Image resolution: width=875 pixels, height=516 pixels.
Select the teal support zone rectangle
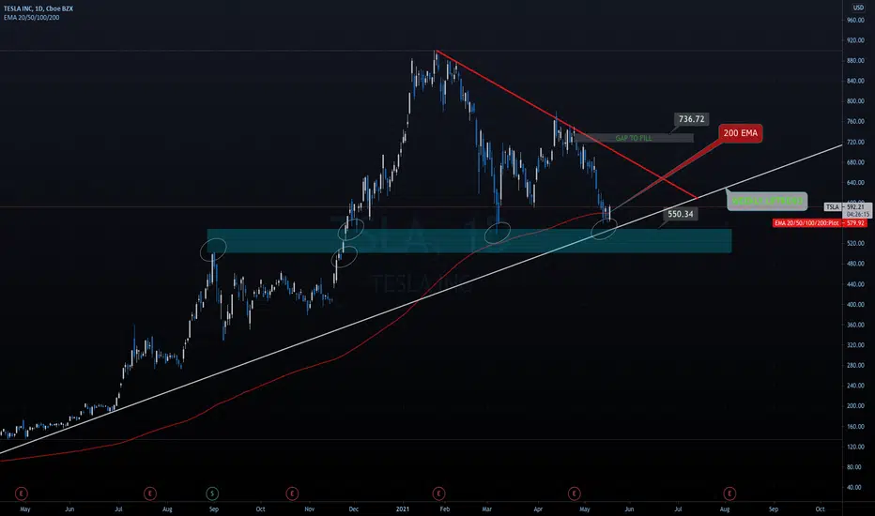coord(469,241)
